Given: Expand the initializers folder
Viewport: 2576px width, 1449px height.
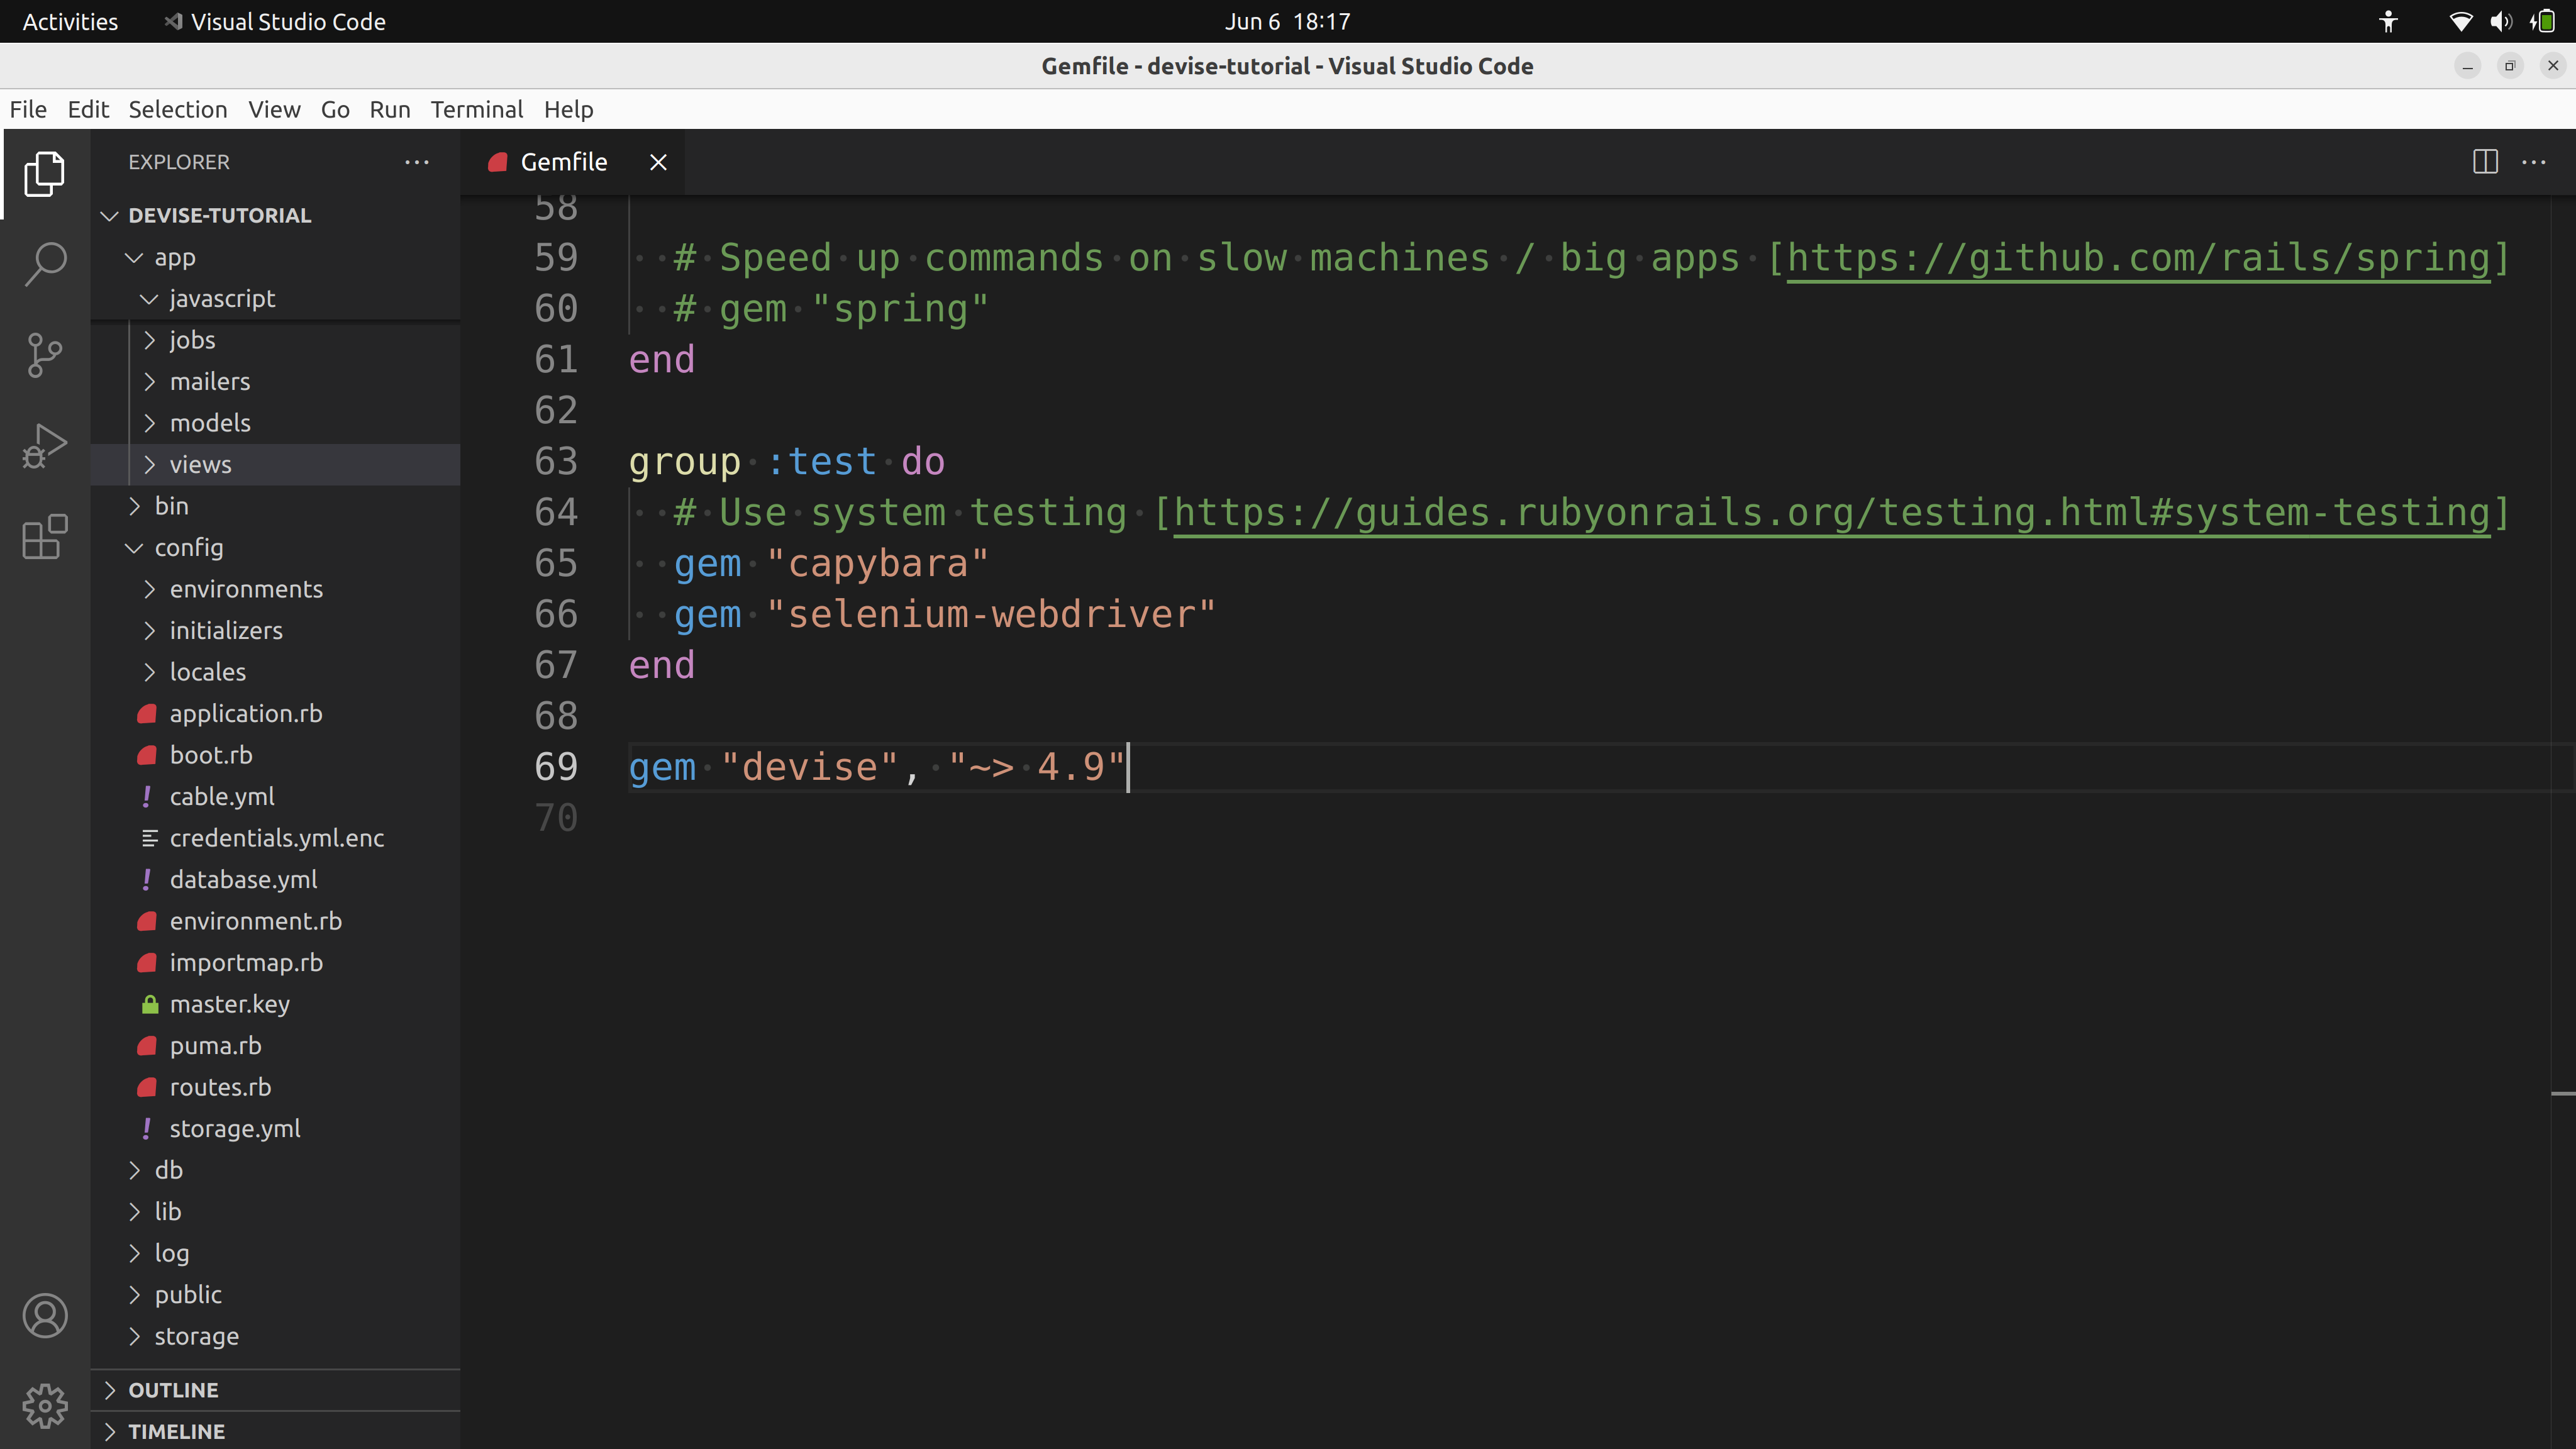Looking at the screenshot, I should click(149, 631).
